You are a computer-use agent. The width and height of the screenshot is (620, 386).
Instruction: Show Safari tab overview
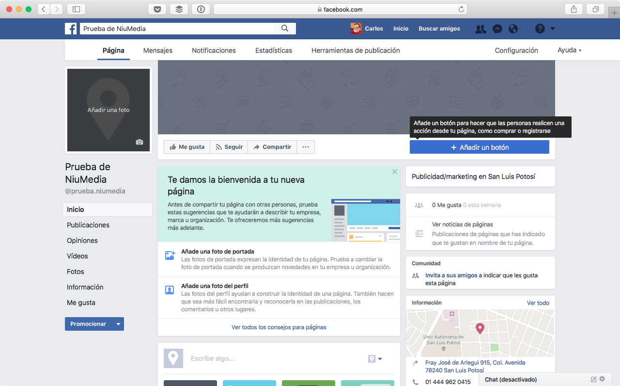coord(596,9)
